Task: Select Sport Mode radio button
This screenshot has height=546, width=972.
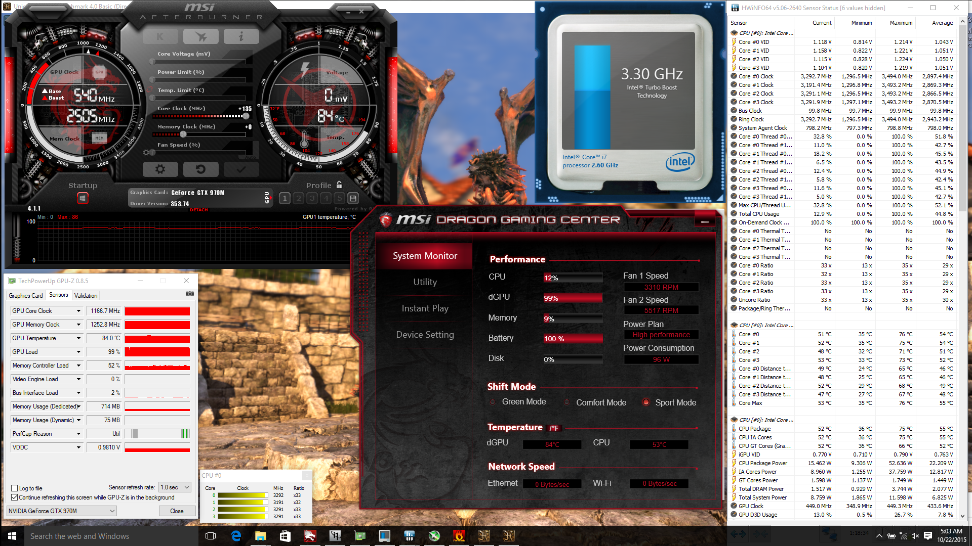Action: click(646, 402)
